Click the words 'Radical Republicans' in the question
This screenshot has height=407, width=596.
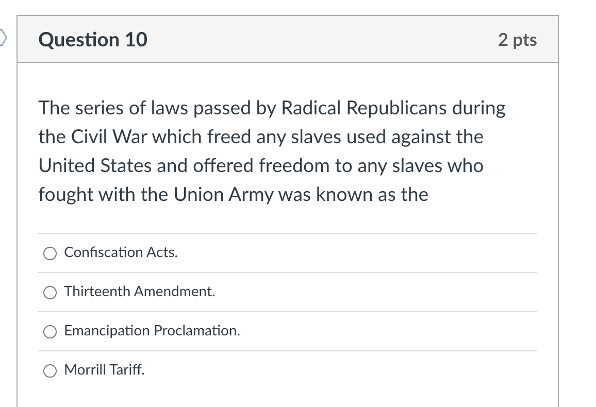pos(363,108)
